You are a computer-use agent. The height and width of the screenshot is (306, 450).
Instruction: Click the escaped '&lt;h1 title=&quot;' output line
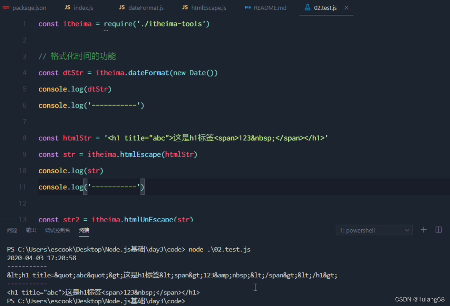pyautogui.click(x=172, y=275)
